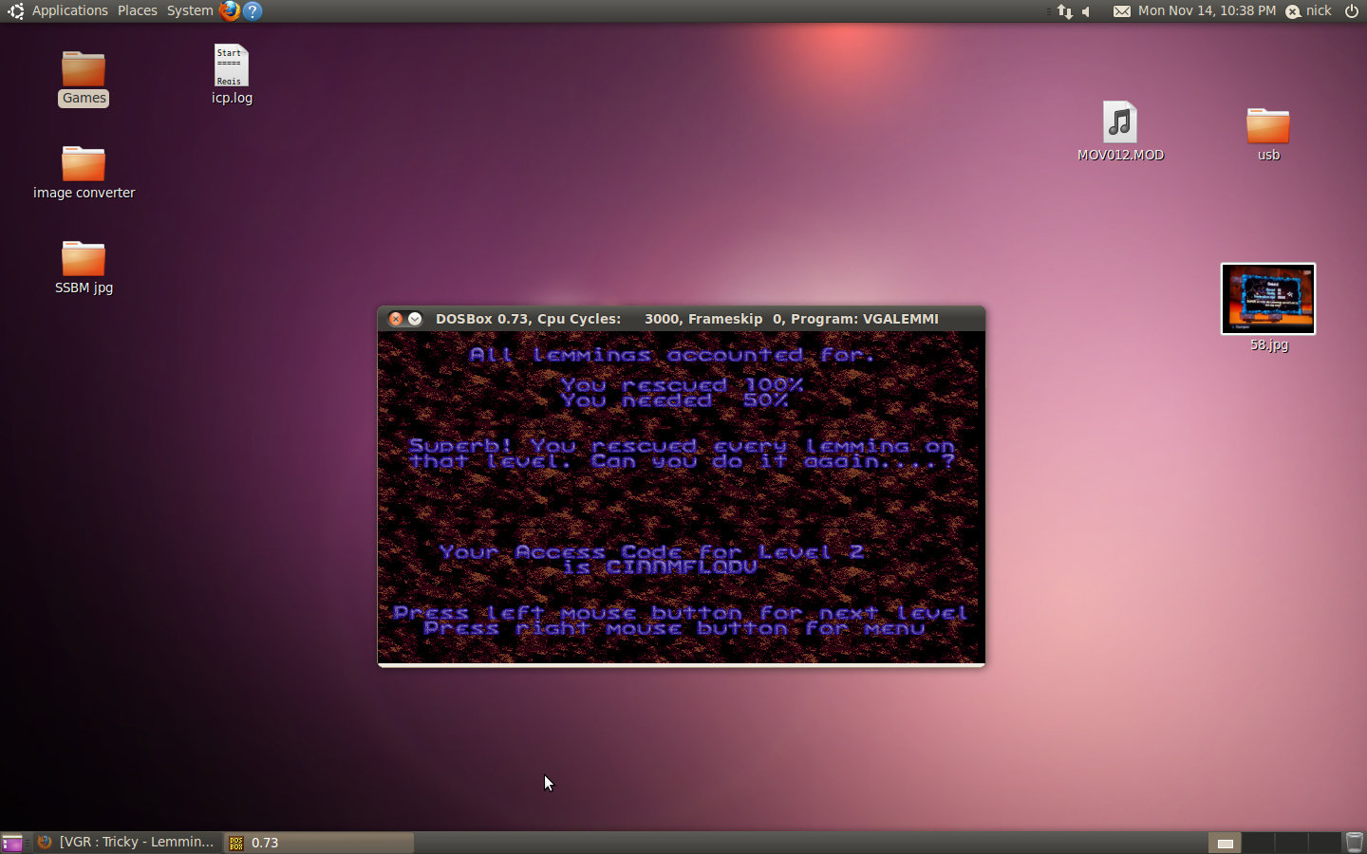Open the volume speaker indicator
Viewport: 1367px width, 854px height.
tap(1087, 11)
